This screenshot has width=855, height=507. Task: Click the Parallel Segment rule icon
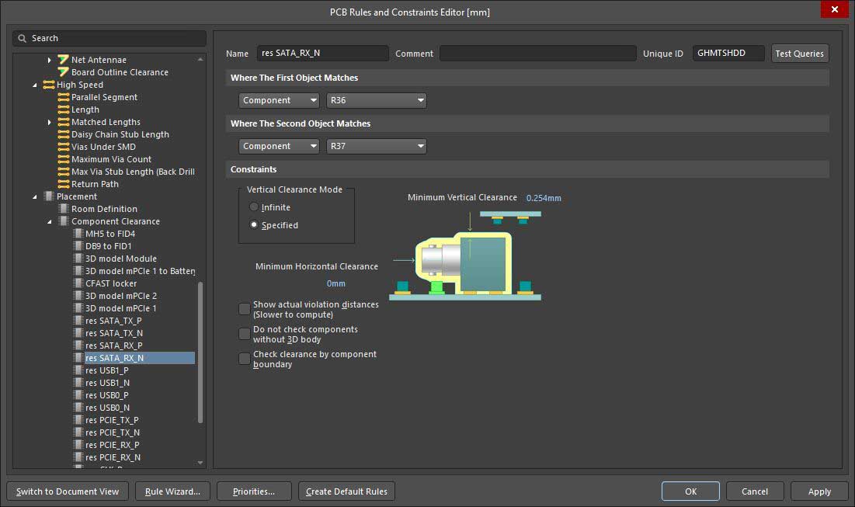(x=63, y=97)
